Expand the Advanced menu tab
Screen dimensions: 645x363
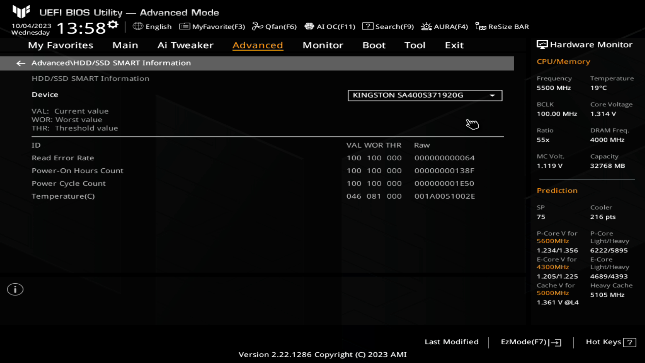(x=258, y=45)
